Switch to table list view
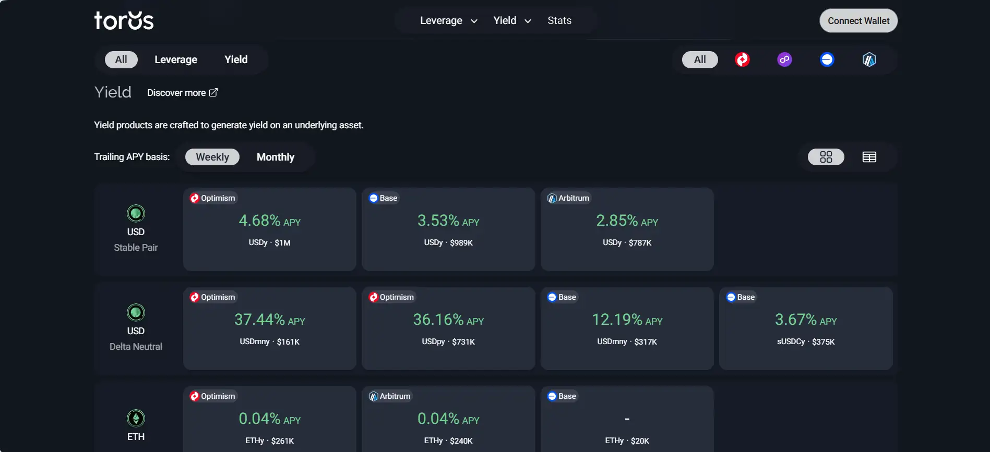Screen dimensions: 990x452 (869, 157)
